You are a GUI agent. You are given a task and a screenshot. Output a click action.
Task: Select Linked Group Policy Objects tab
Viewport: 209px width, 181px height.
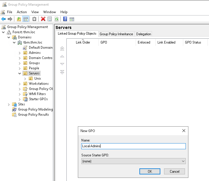coord(77,34)
